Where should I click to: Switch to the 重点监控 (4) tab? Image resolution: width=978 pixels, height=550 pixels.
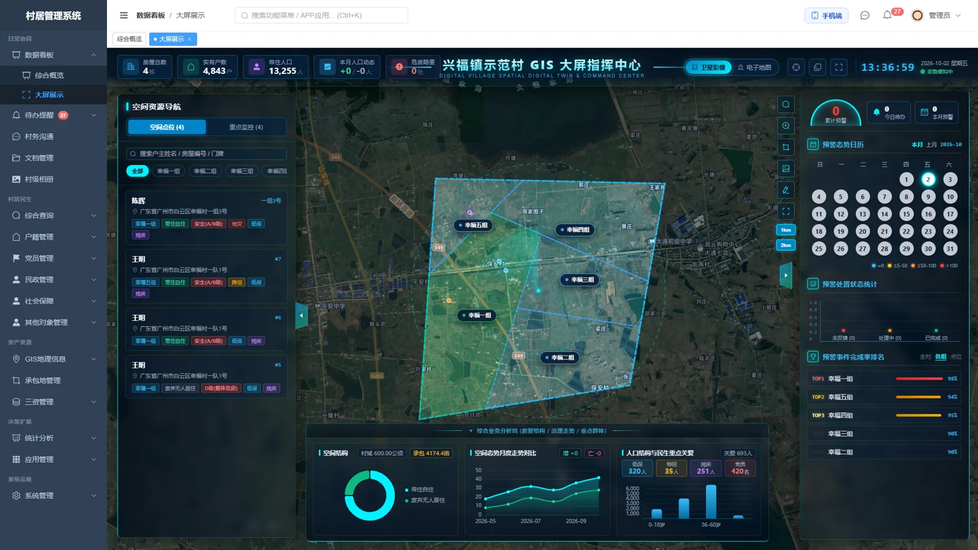pos(246,127)
